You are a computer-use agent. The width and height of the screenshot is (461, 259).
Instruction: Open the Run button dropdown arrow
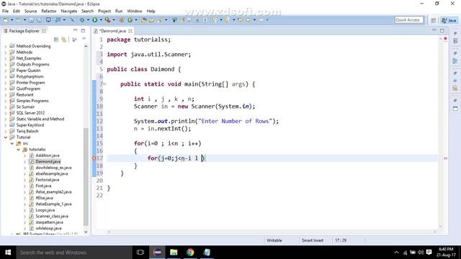[101, 20]
